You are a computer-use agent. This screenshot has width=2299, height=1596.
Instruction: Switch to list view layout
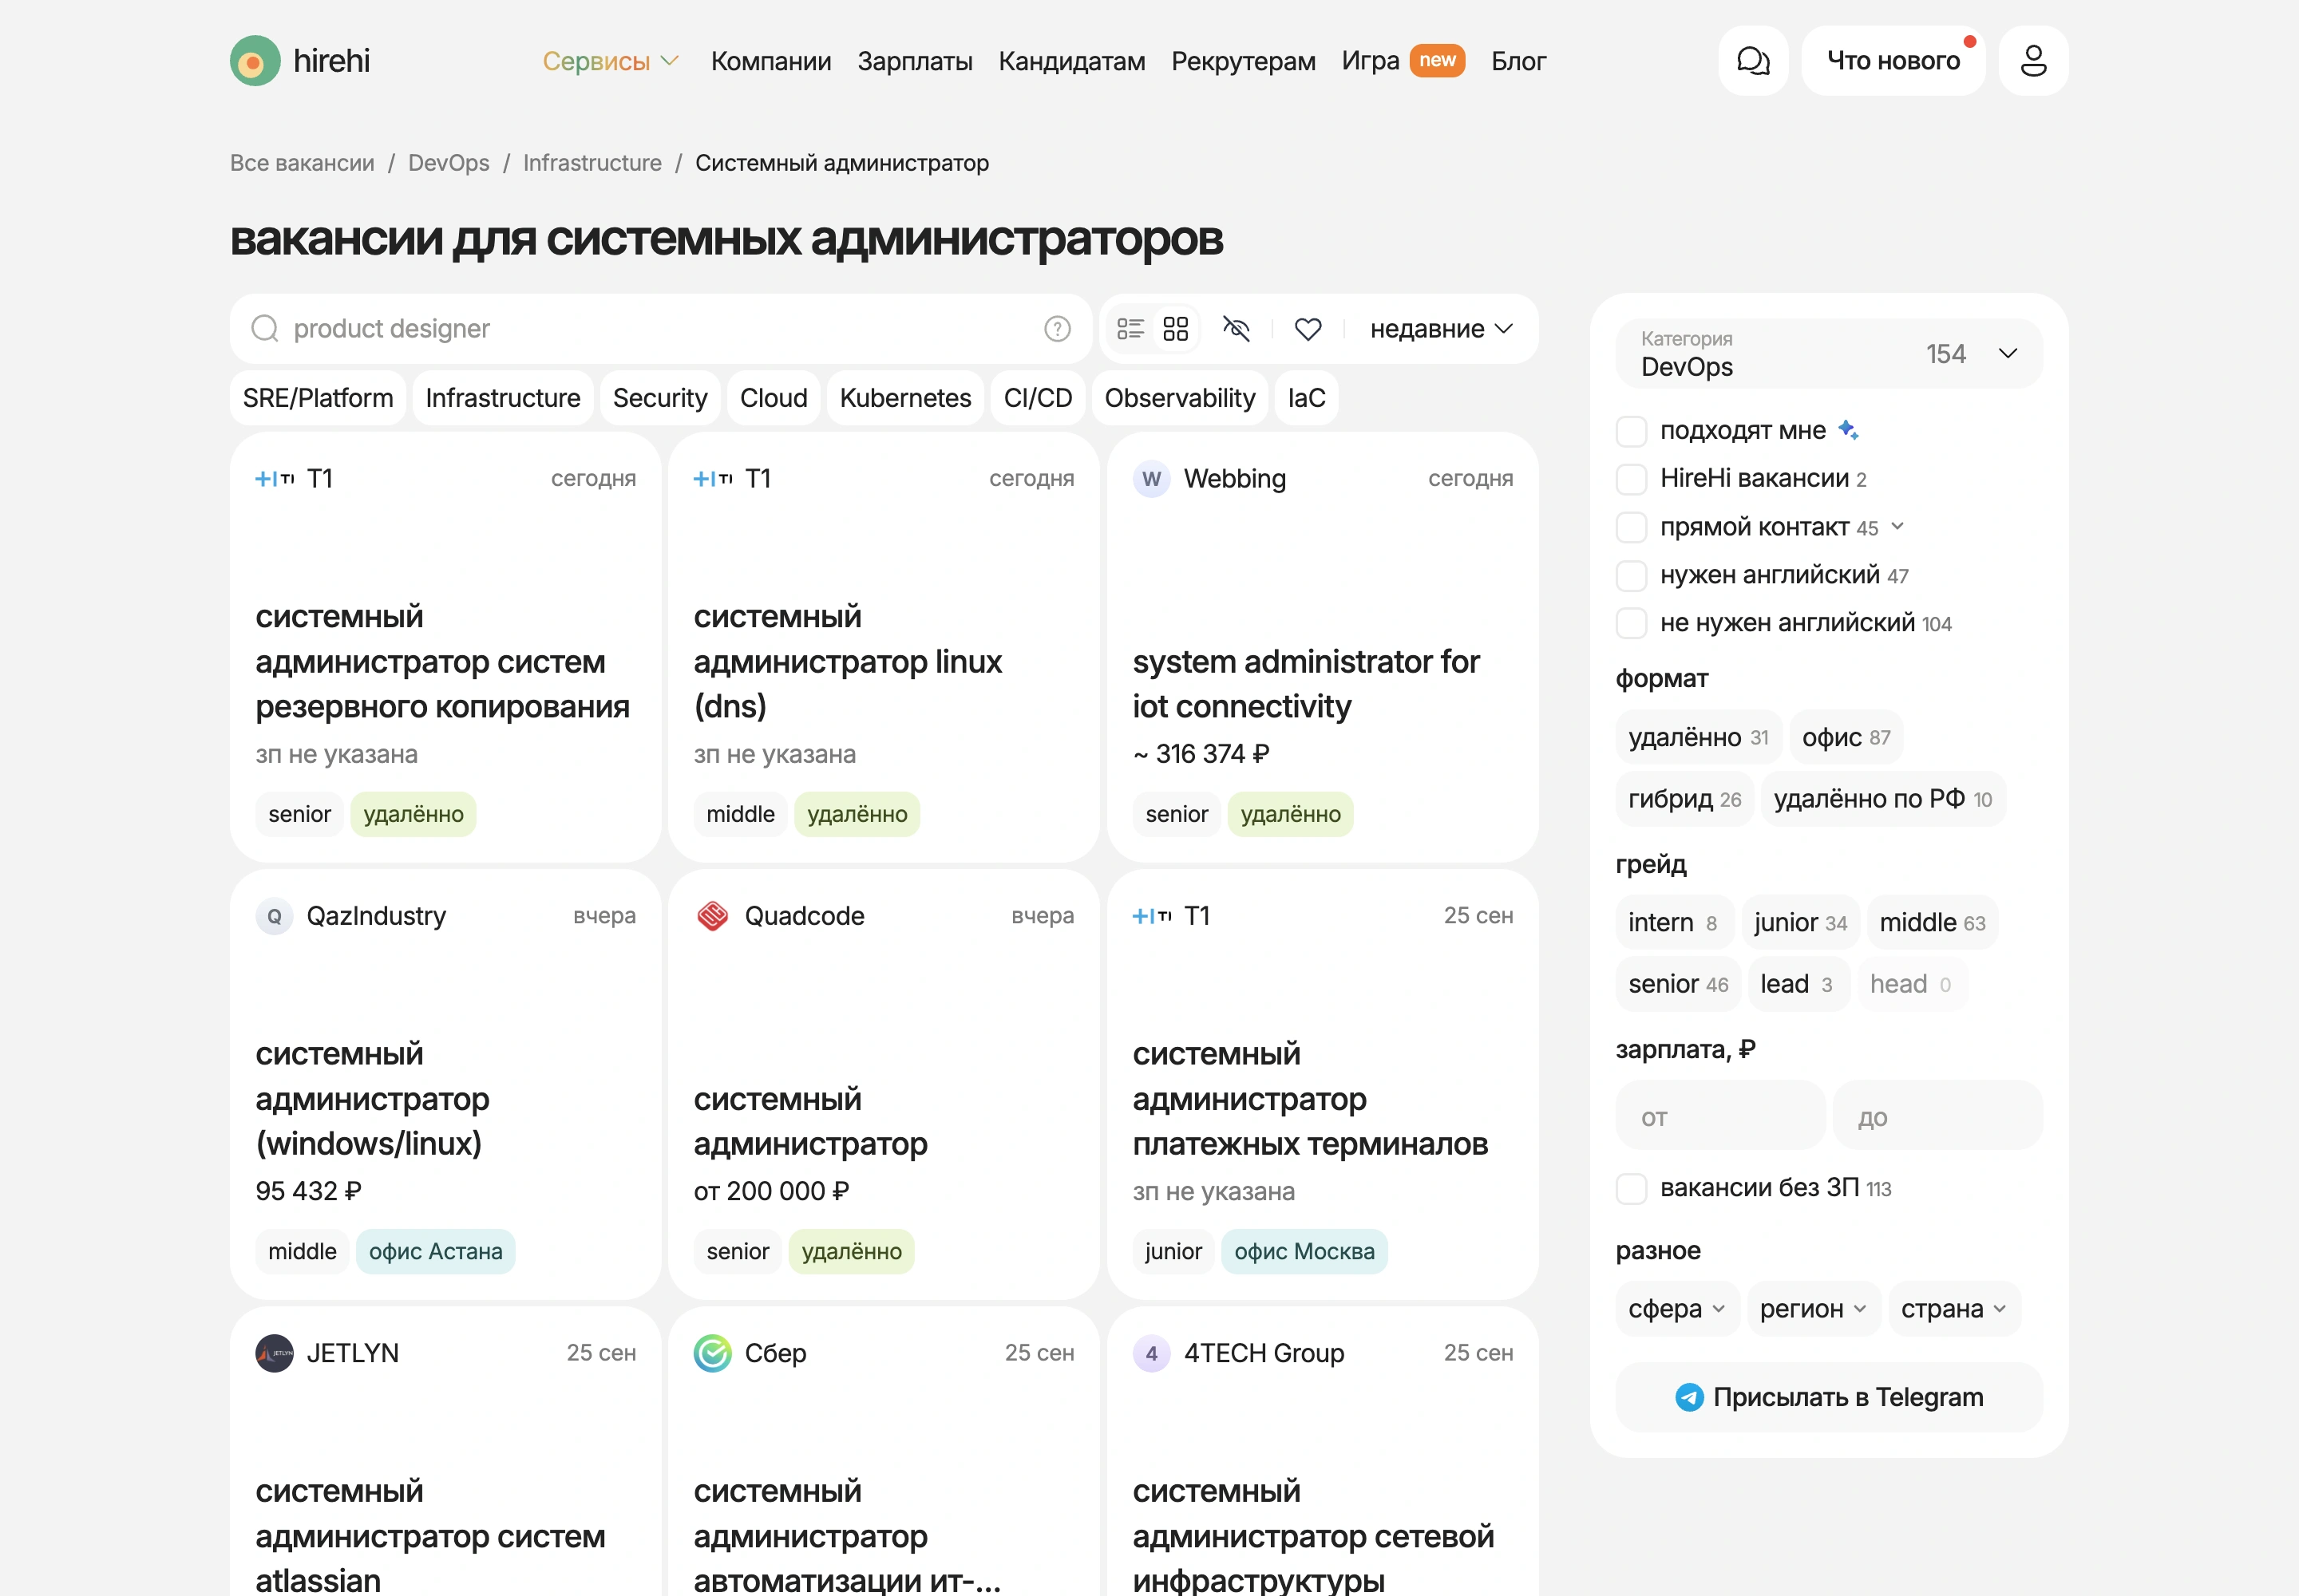tap(1130, 329)
